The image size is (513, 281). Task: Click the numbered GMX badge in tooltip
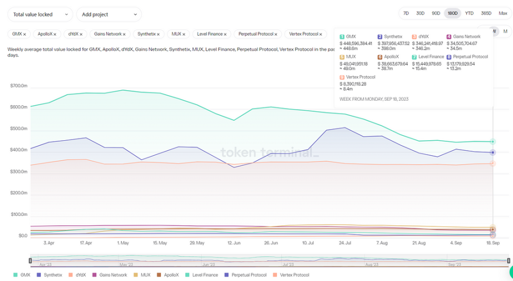click(x=342, y=37)
